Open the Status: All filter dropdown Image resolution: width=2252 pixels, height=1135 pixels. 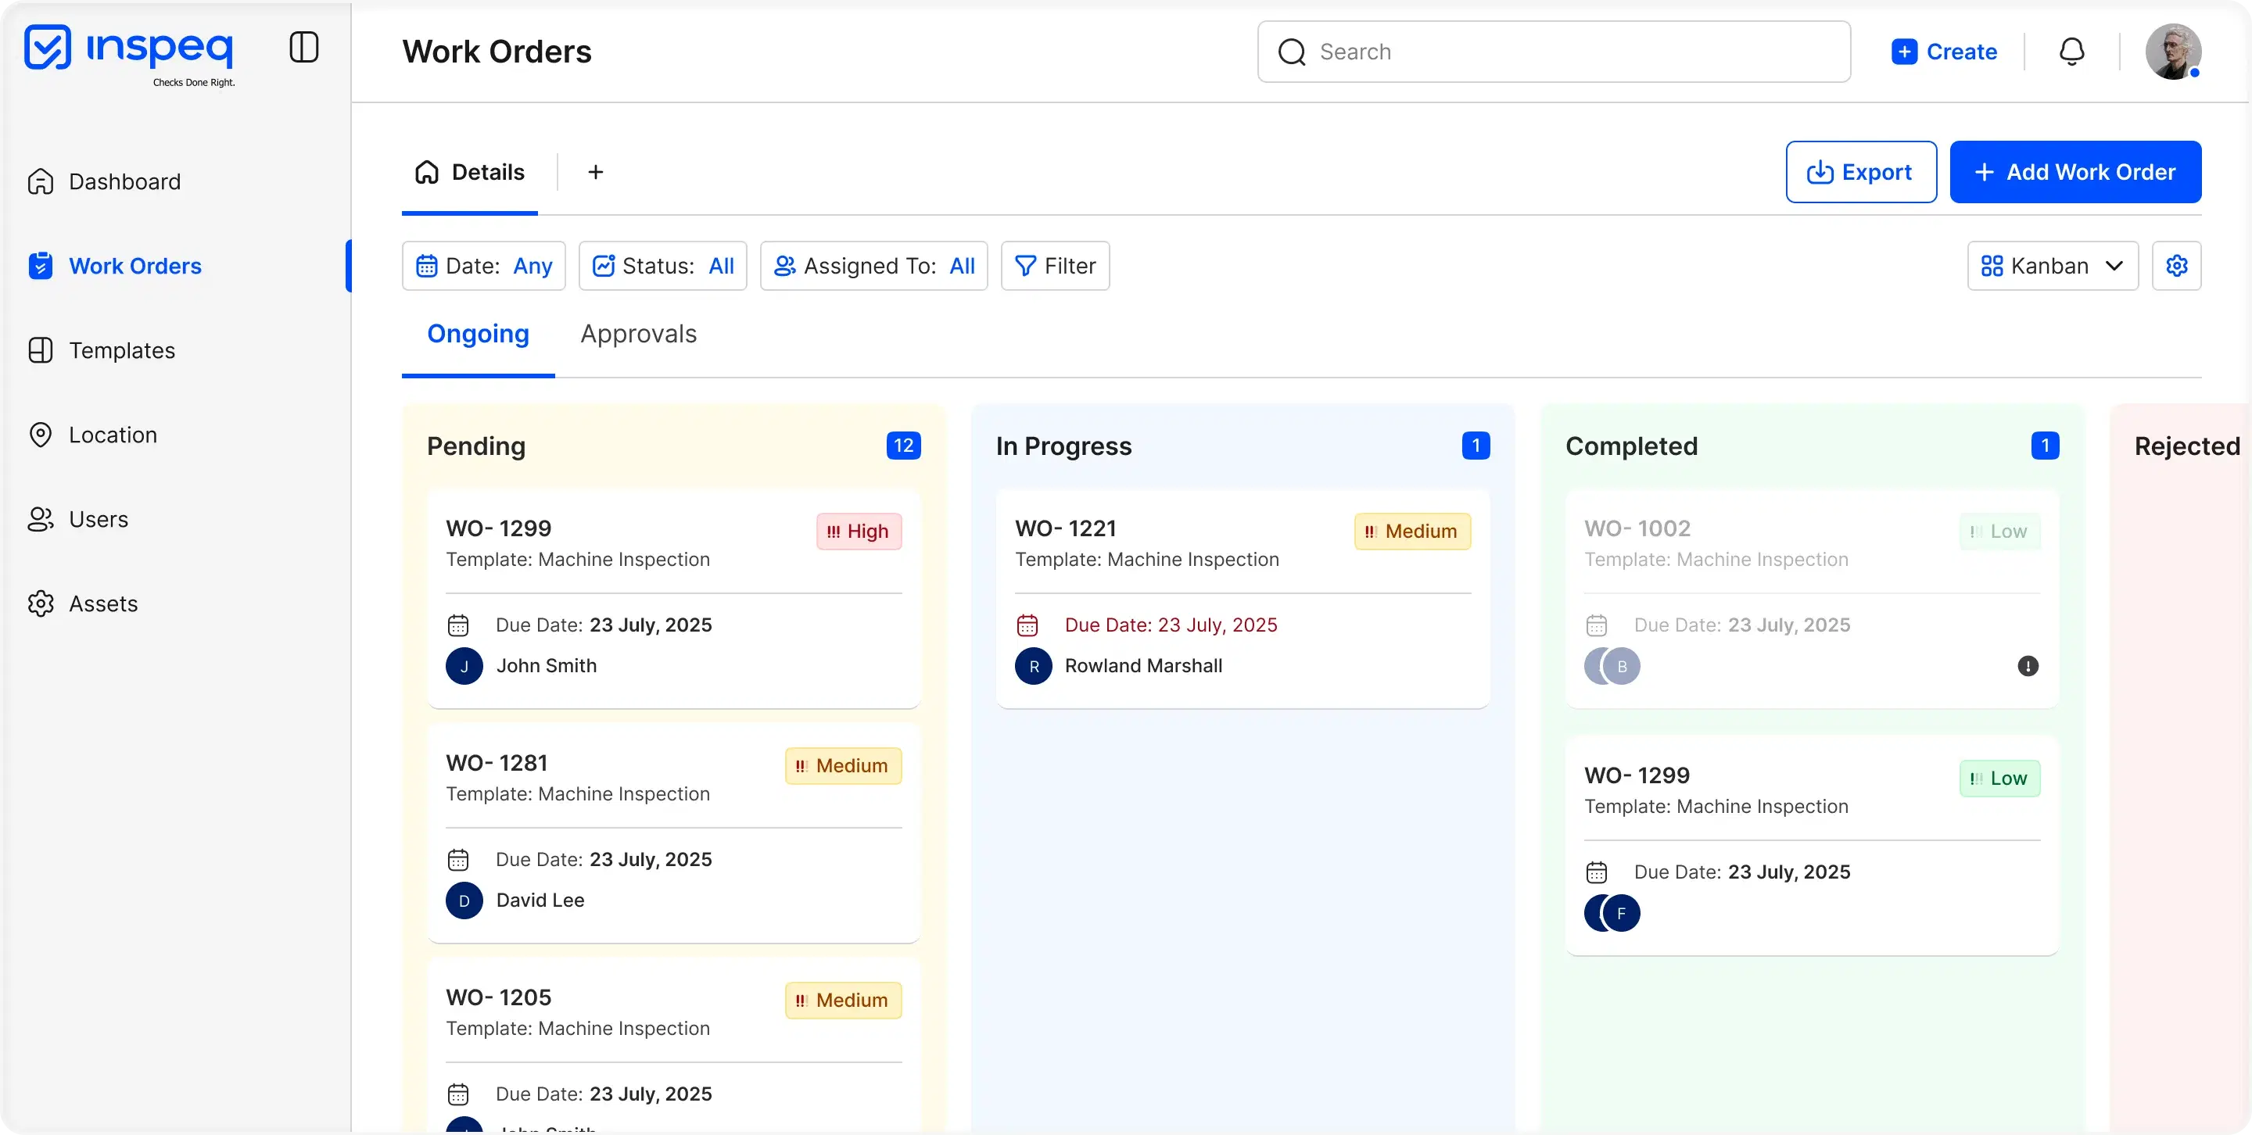(x=662, y=266)
